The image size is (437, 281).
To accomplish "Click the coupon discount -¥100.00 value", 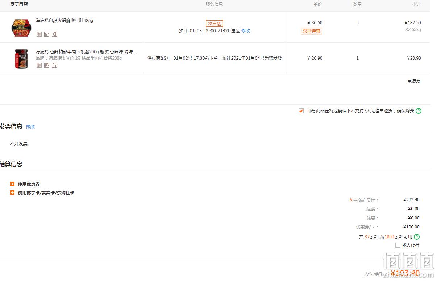I will point(411,227).
